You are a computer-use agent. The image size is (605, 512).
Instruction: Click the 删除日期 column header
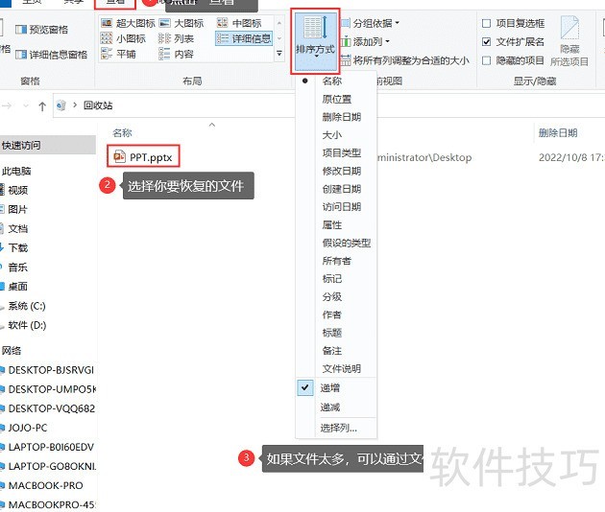[558, 133]
